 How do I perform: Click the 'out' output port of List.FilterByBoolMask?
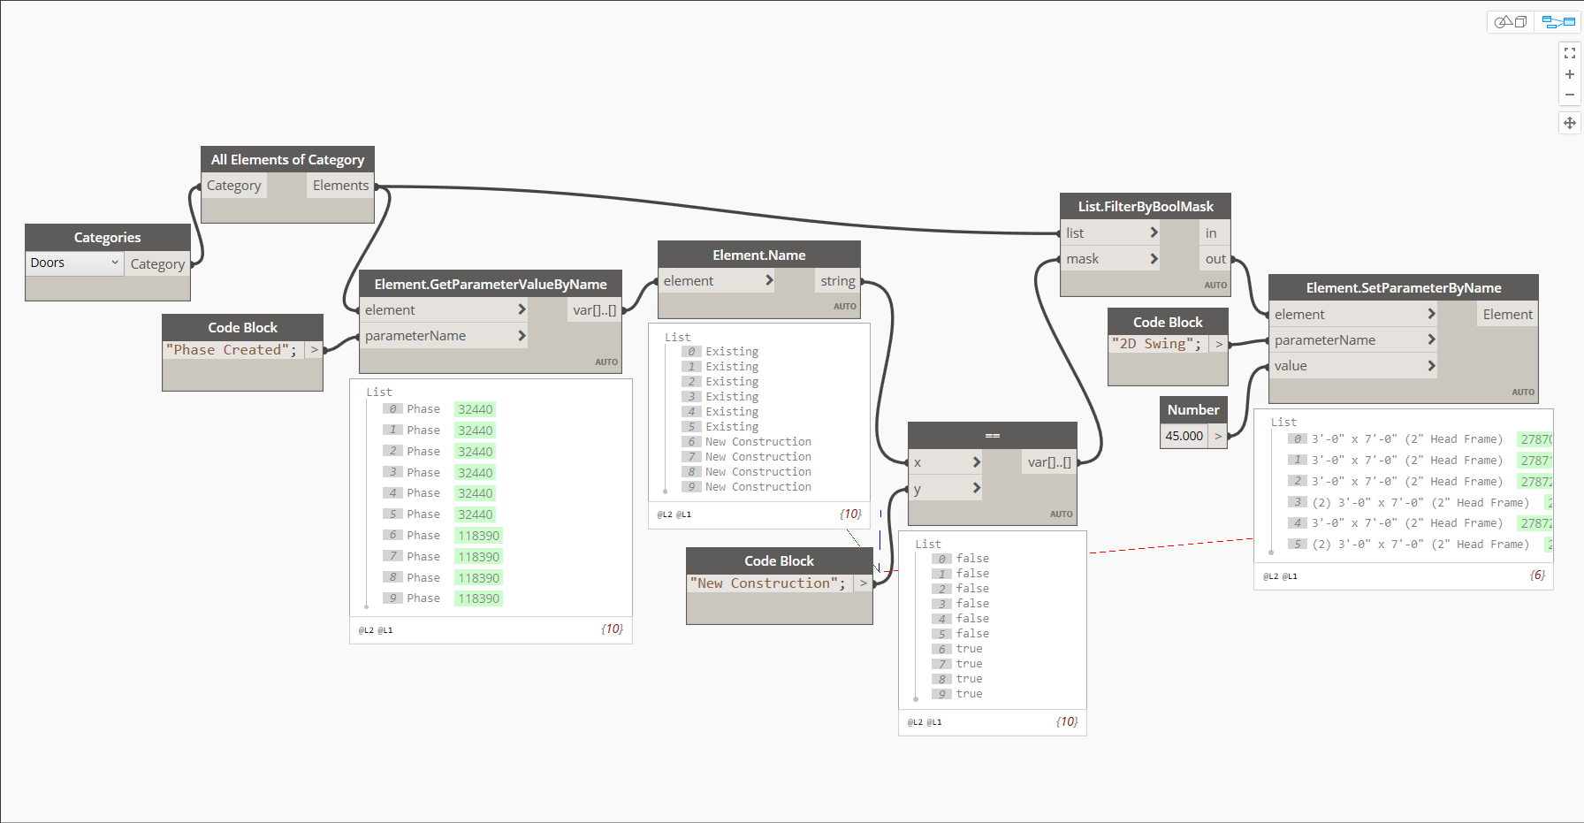point(1215,259)
